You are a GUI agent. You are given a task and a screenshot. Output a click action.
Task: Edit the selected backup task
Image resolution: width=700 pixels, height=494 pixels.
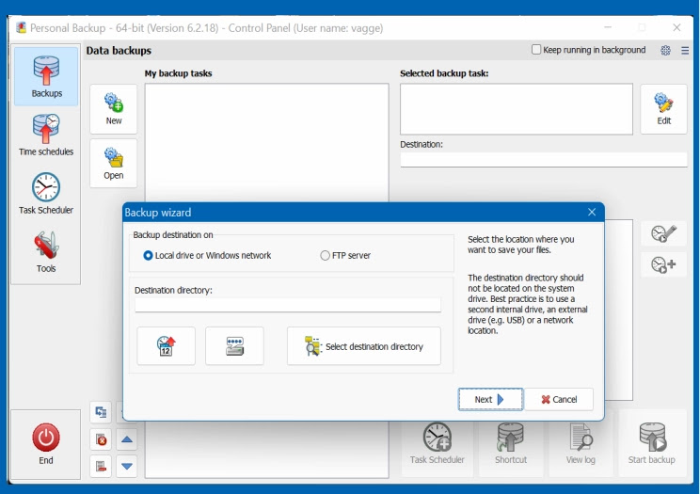663,109
